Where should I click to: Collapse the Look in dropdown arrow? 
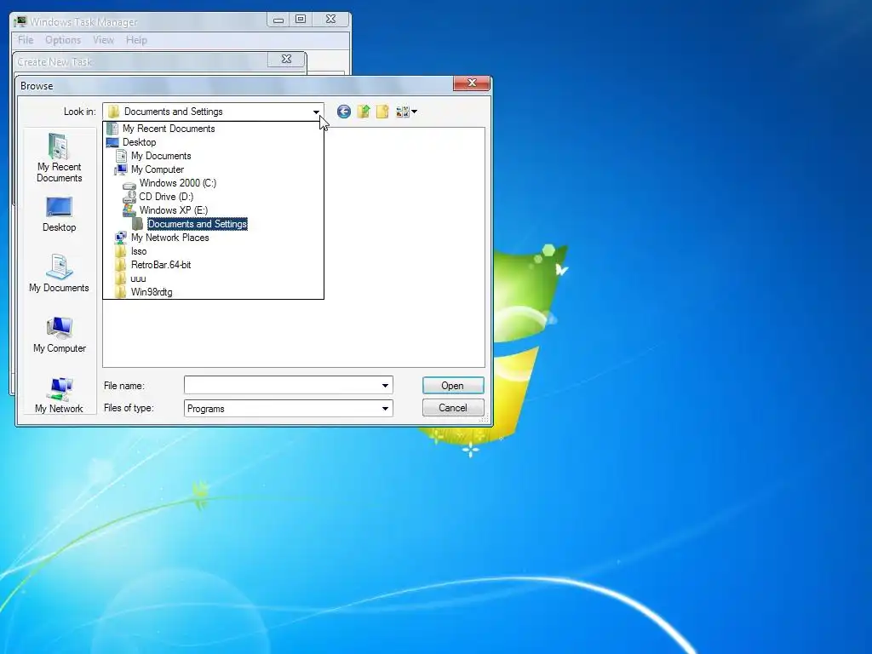click(316, 112)
